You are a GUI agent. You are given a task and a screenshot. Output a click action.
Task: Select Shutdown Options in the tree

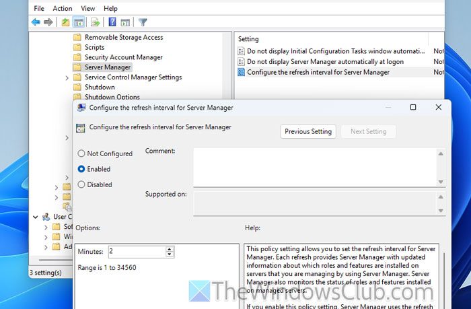(x=112, y=97)
